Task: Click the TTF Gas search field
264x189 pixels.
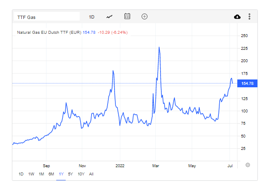Action: click(47, 17)
